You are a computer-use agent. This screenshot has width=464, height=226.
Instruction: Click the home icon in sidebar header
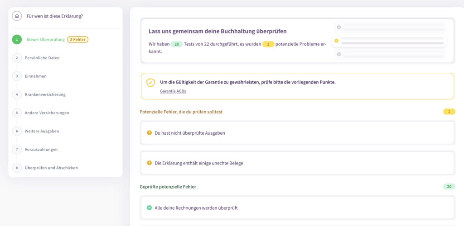coord(17,16)
